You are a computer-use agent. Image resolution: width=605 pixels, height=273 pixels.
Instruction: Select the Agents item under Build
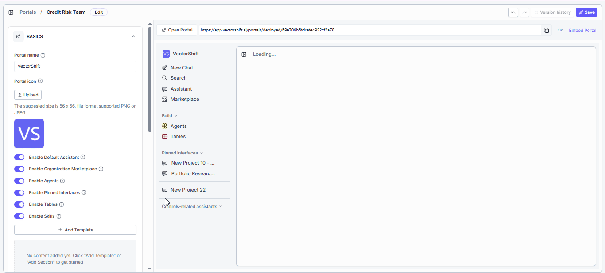tap(178, 126)
